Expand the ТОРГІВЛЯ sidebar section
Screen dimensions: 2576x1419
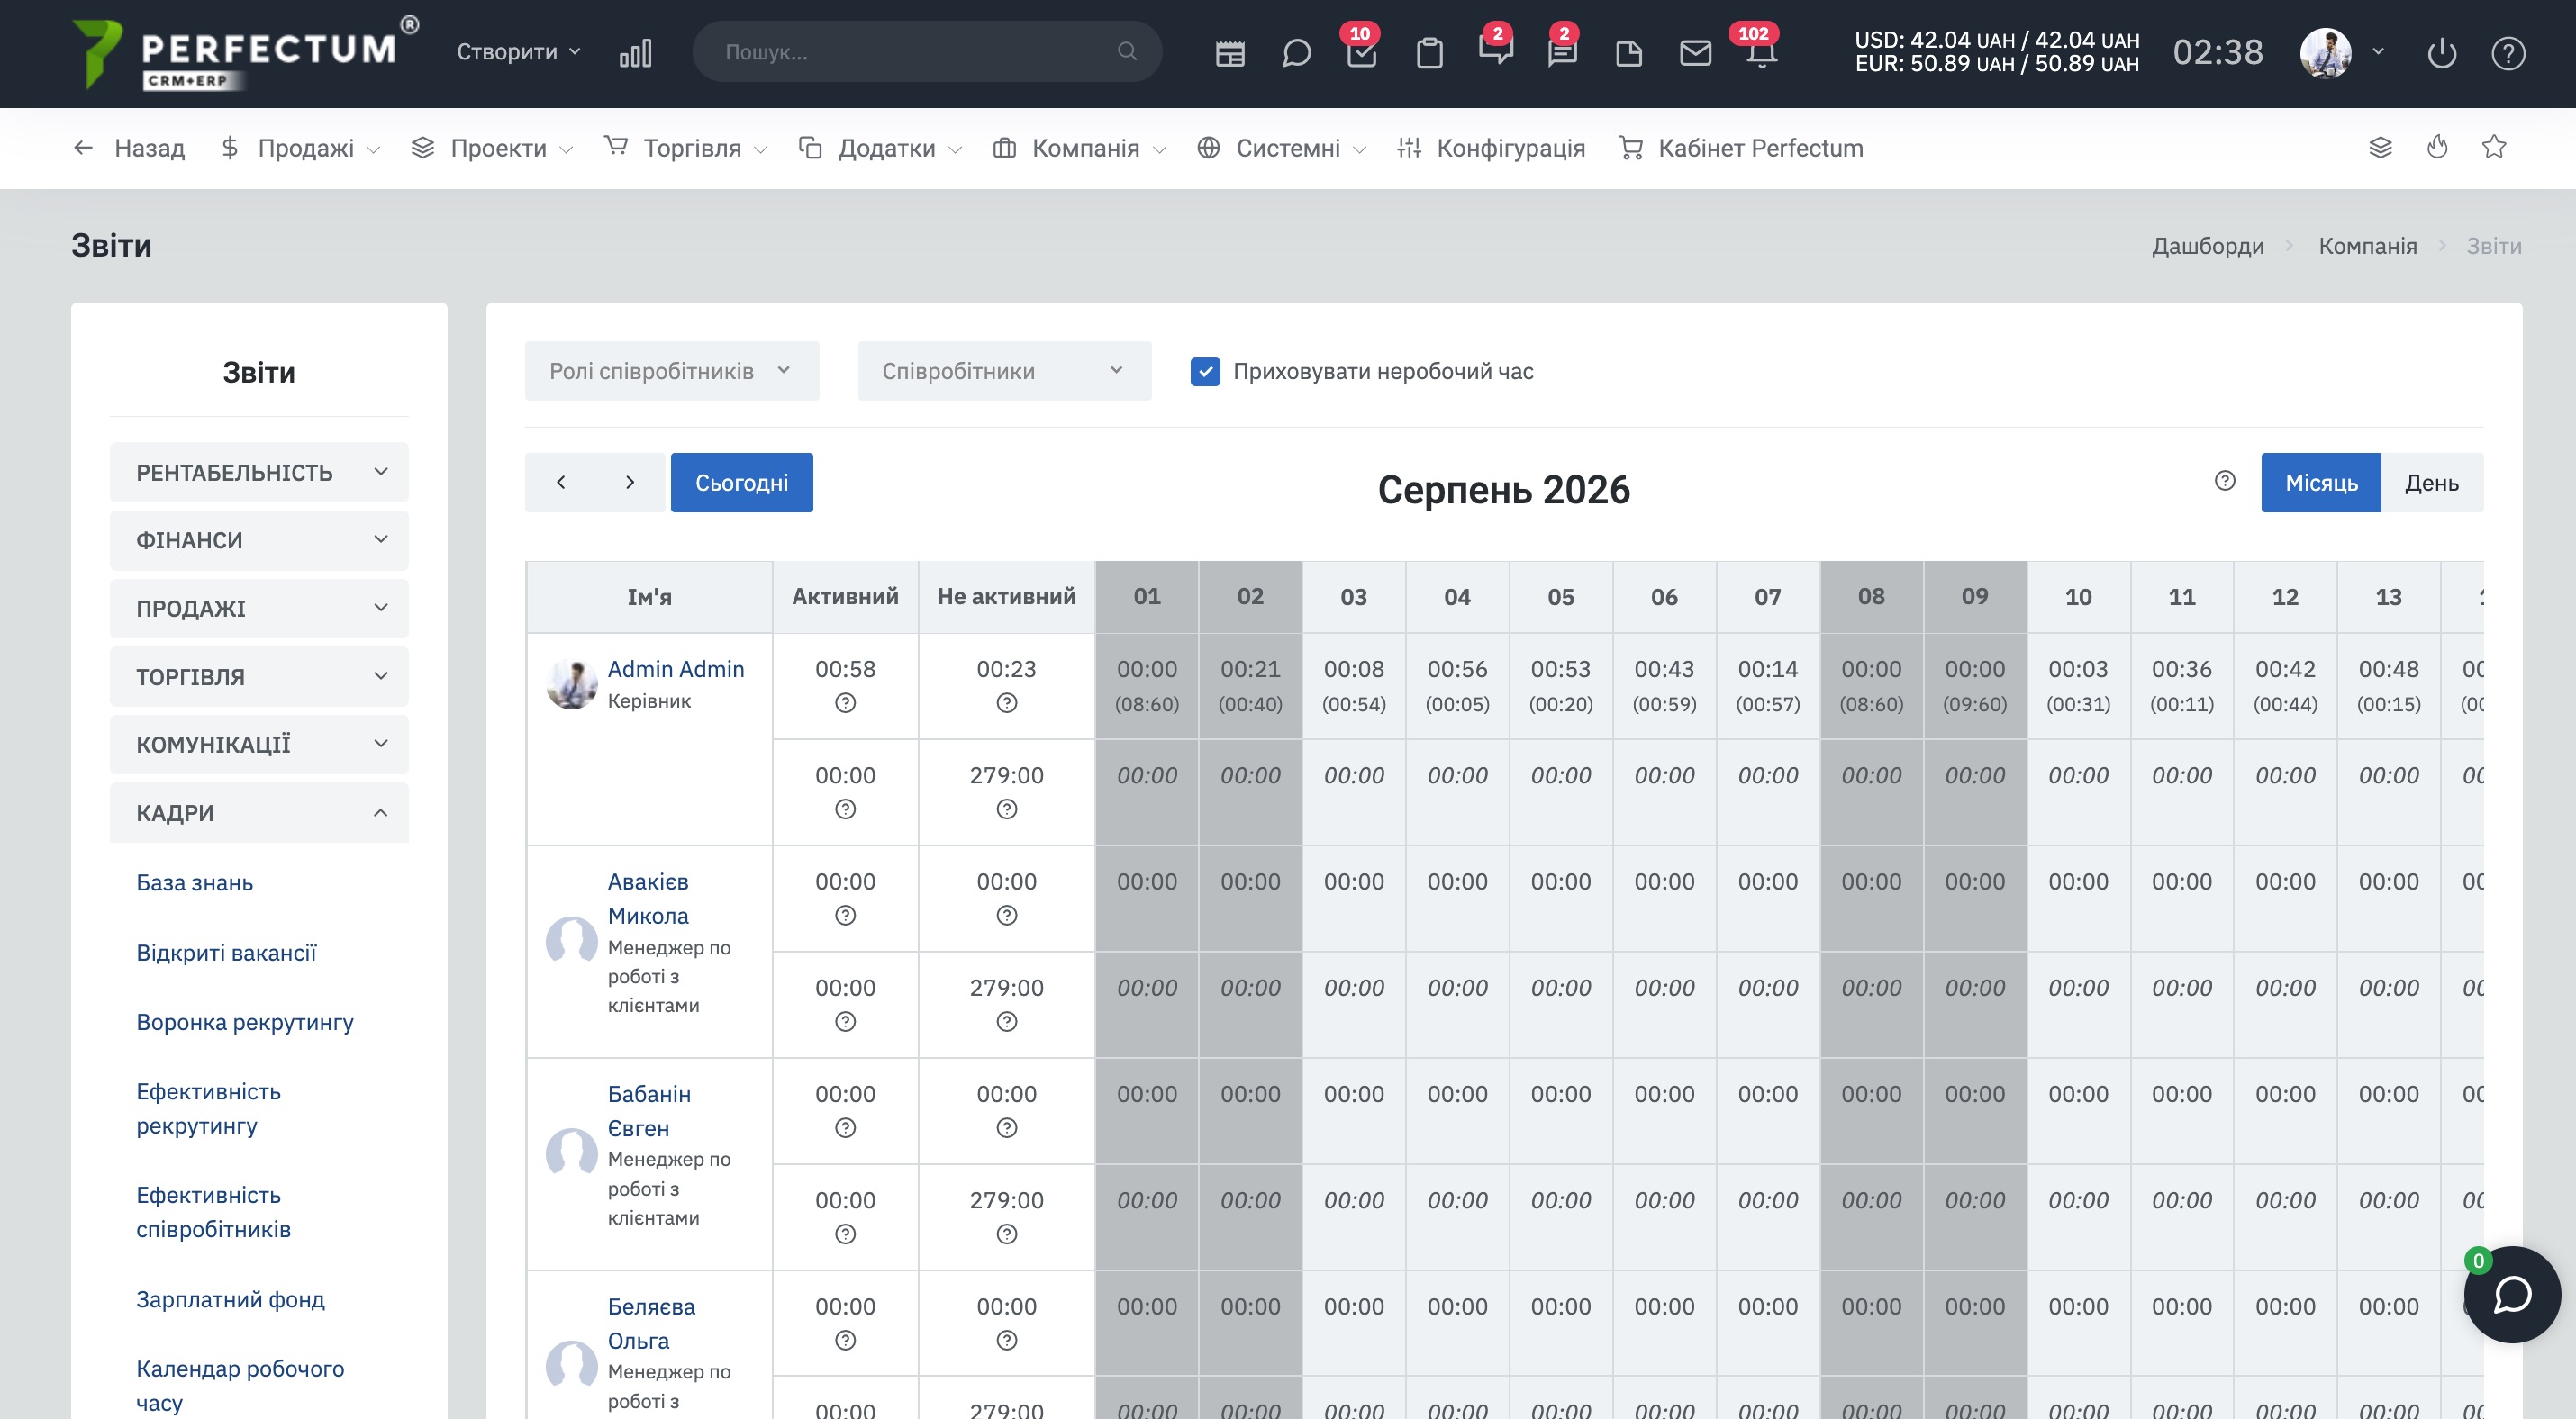[259, 676]
